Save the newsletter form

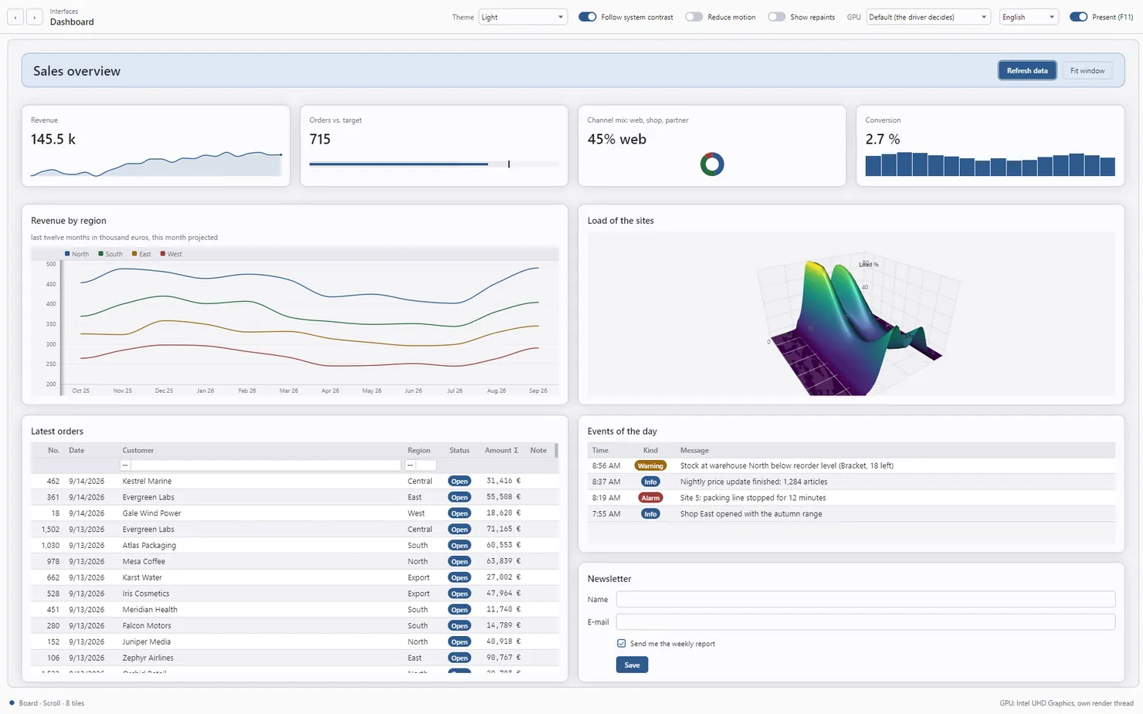[632, 665]
